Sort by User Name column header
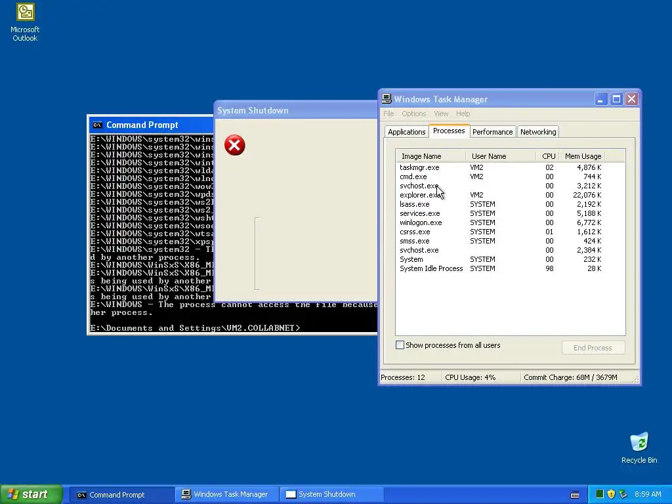Image resolution: width=672 pixels, height=504 pixels. pos(501,156)
